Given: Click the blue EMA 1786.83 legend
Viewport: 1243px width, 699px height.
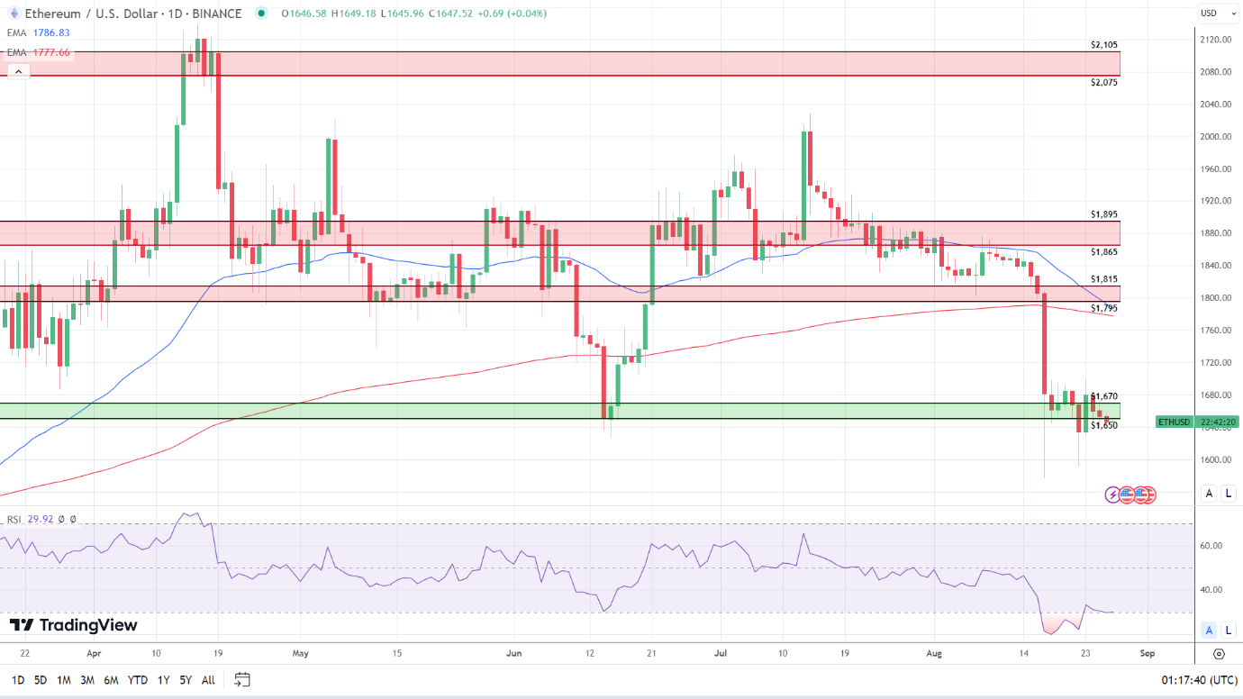Looking at the screenshot, I should pos(38,32).
